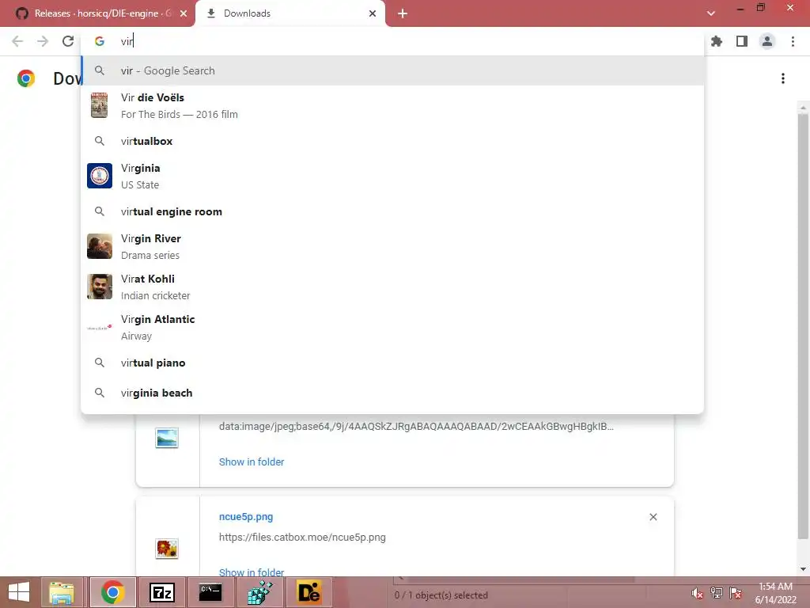Open a new tab with plus button

(403, 13)
